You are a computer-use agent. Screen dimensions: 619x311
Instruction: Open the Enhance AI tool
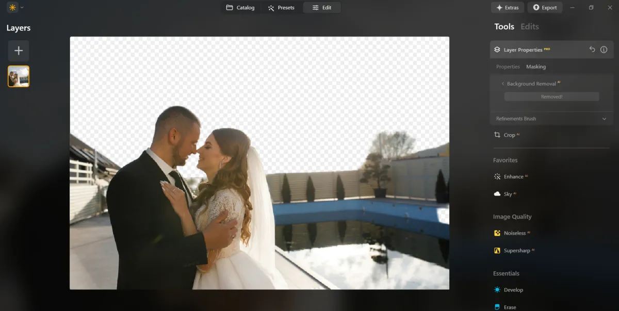click(x=514, y=176)
